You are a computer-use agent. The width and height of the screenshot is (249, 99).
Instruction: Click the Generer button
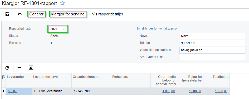pyautogui.click(x=36, y=14)
